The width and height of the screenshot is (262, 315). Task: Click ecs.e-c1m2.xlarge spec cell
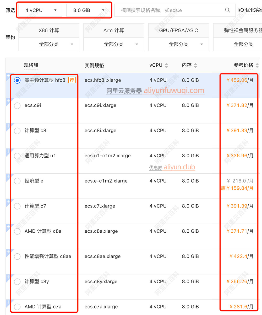(106, 181)
